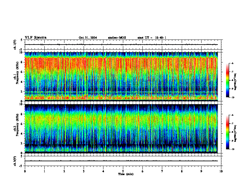This screenshot has height=192, width=249.
Task: Click time axis tick label '8'
Action: (x=182, y=171)
